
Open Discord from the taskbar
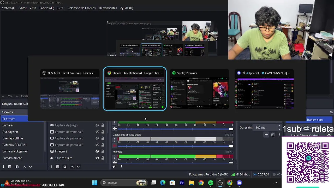click(x=239, y=183)
